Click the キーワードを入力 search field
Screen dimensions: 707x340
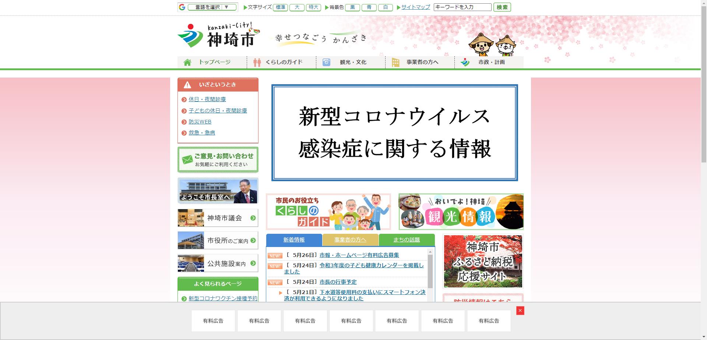click(462, 7)
